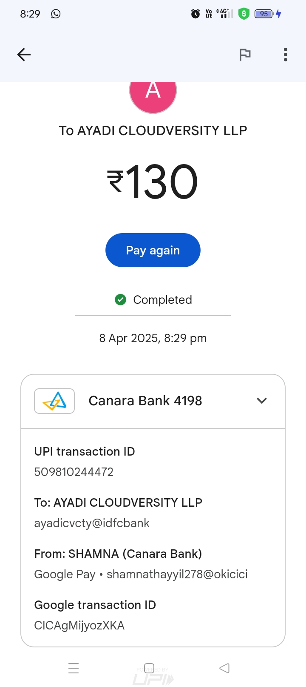Tap the pink recipient avatar

153,95
